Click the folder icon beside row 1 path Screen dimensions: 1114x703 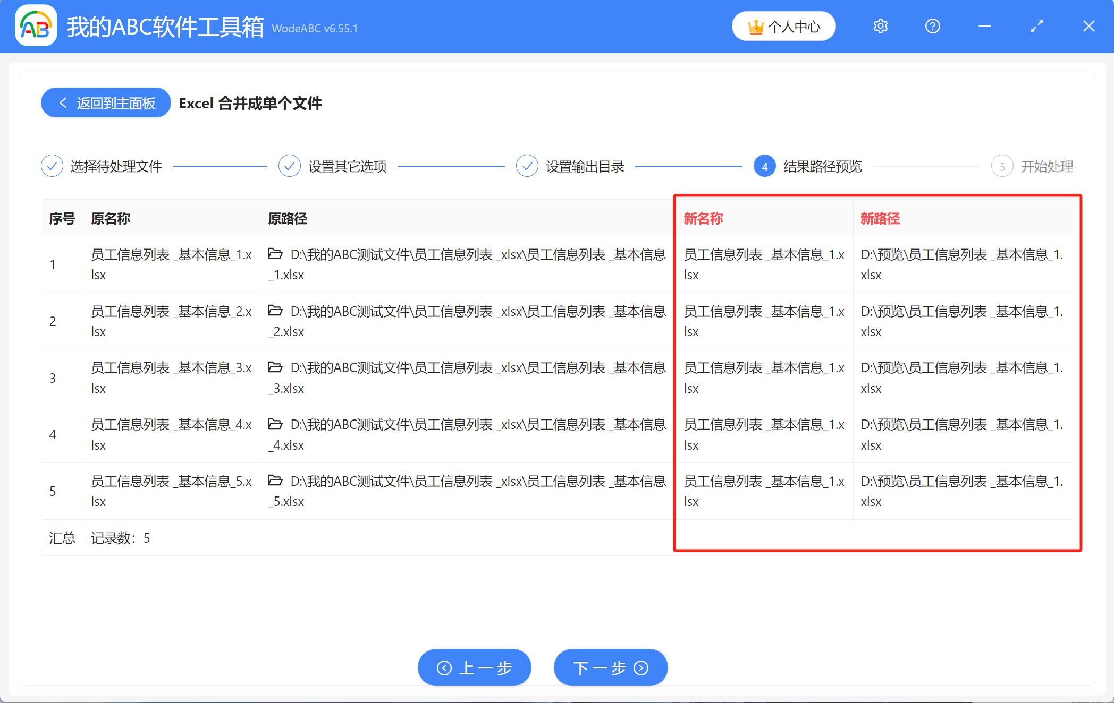(x=275, y=254)
